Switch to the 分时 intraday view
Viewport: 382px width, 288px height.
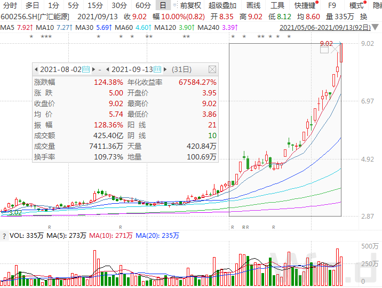click(10, 5)
